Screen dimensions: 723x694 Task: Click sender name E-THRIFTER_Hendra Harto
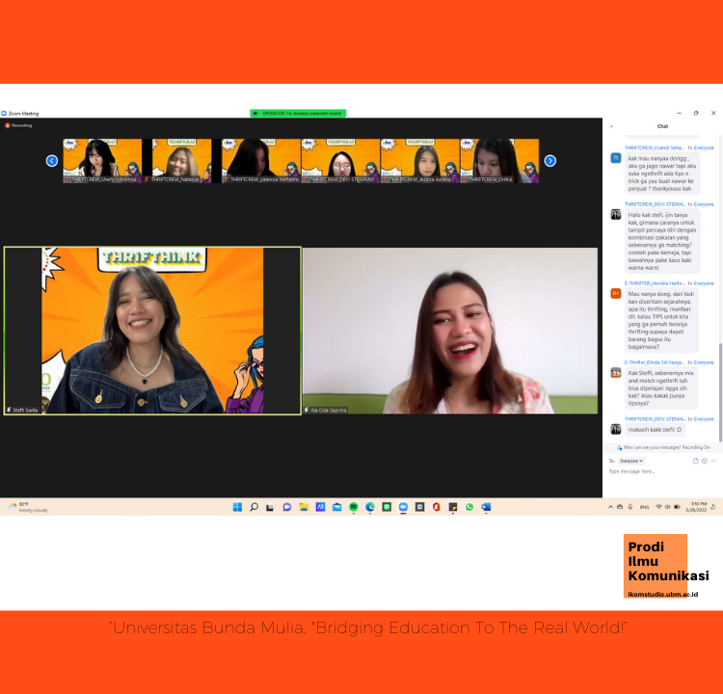[655, 283]
